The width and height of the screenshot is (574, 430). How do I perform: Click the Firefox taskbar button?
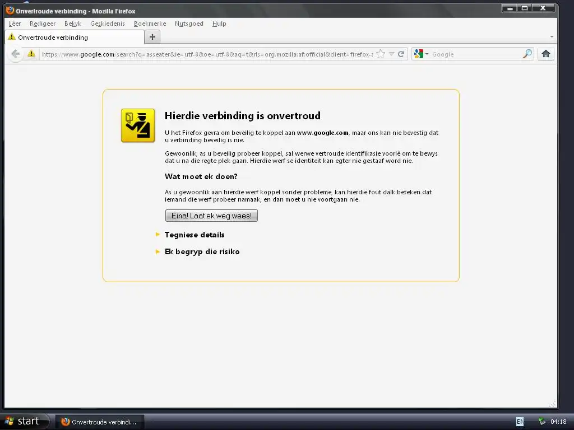[x=100, y=422]
